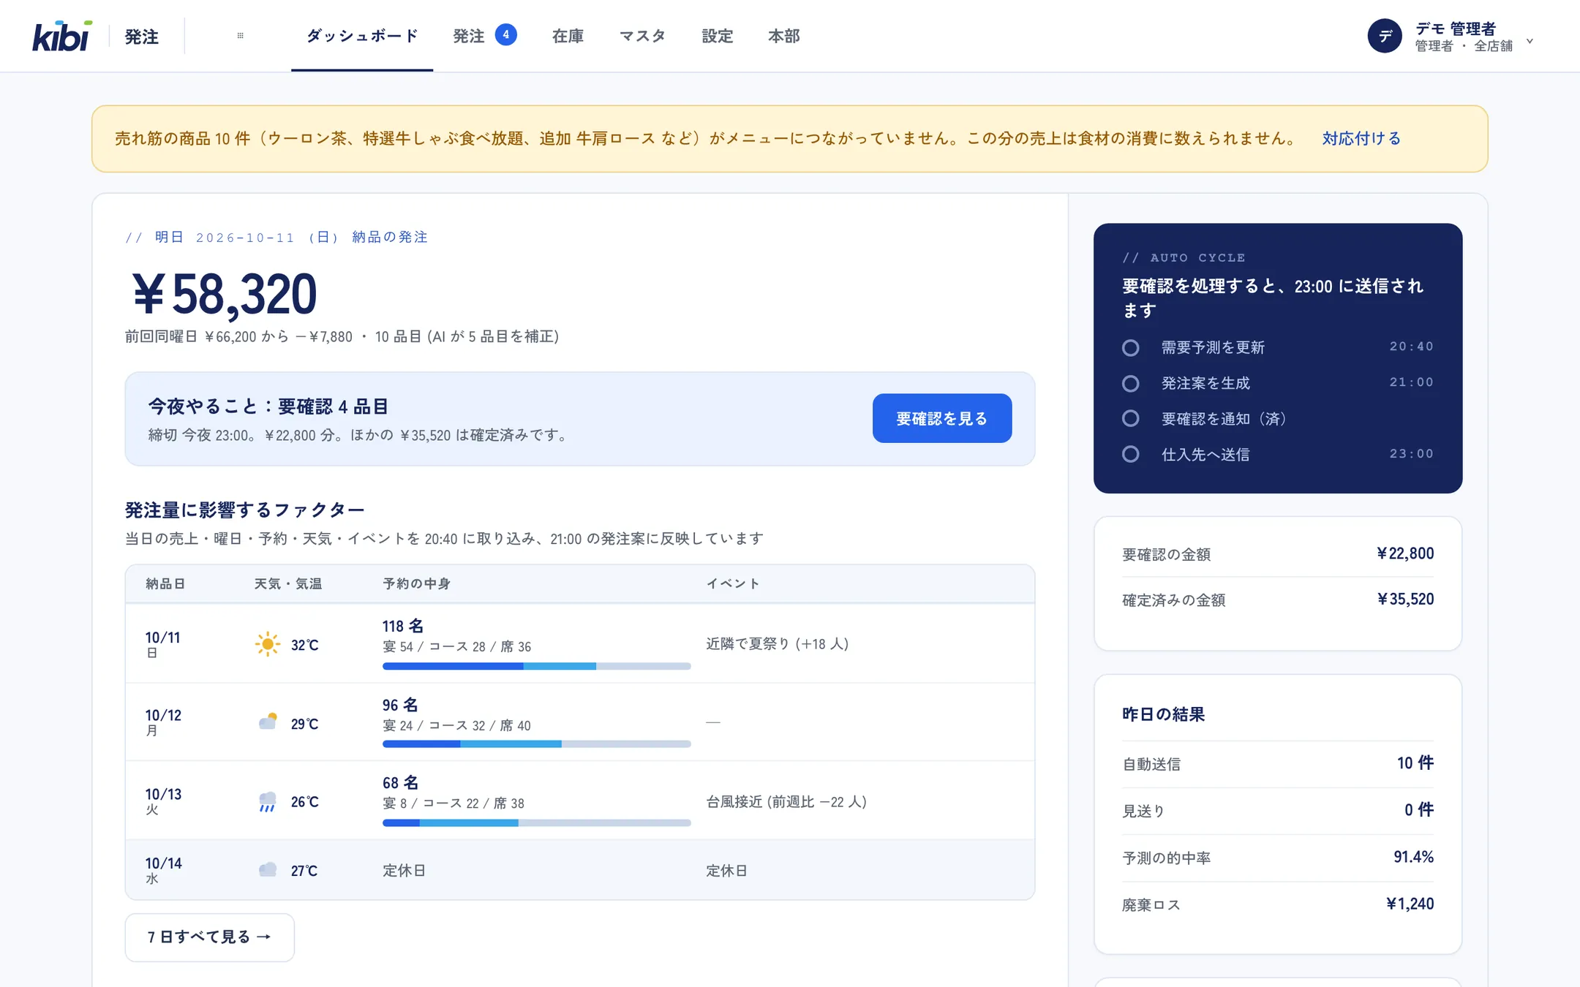Click the 10/14 水 date cell
This screenshot has height=987, width=1580.
click(x=163, y=870)
